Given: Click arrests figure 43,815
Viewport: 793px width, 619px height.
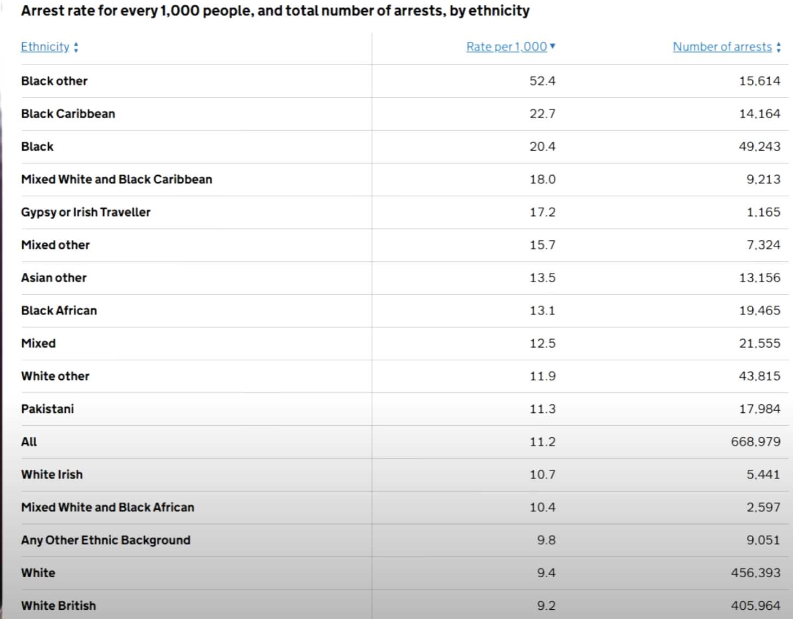Looking at the screenshot, I should click(x=759, y=376).
